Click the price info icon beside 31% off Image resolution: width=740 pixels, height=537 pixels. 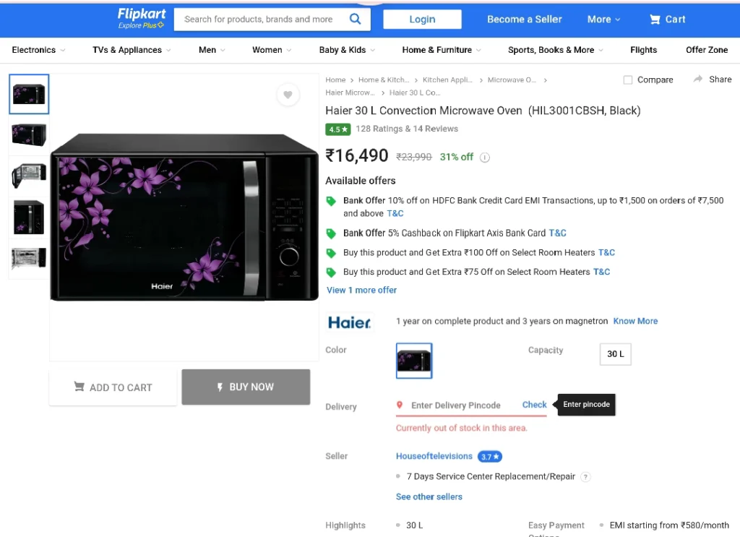485,158
